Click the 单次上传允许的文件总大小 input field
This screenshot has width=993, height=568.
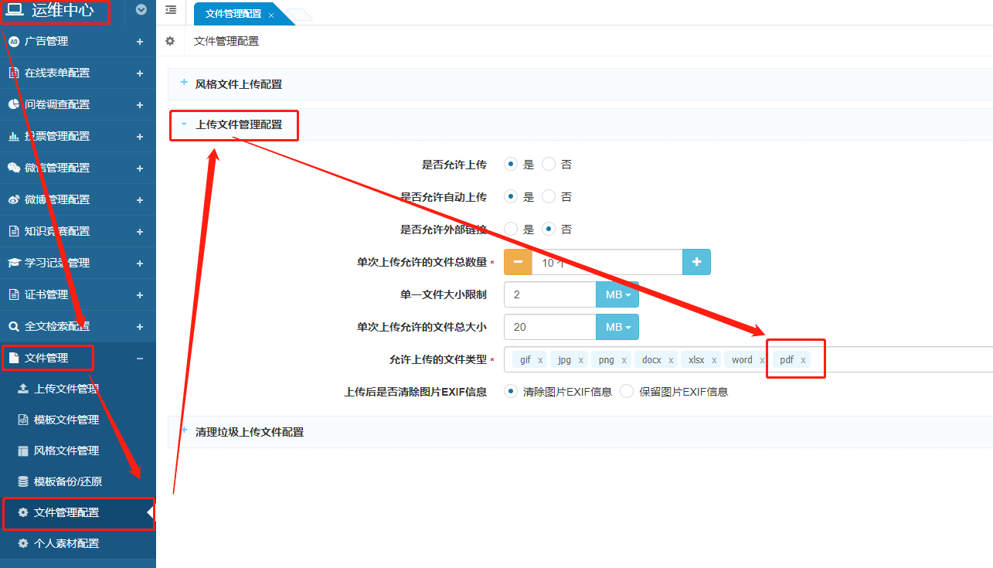pos(549,327)
